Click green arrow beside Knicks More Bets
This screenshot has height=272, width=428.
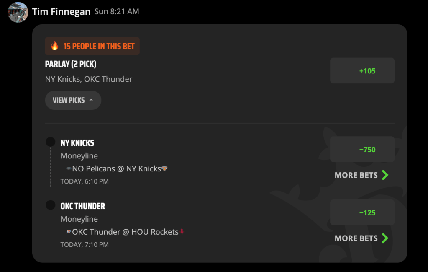[x=385, y=175]
